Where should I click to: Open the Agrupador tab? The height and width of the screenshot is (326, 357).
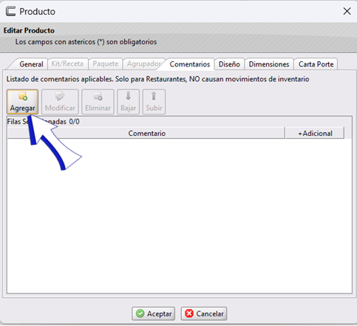click(143, 64)
